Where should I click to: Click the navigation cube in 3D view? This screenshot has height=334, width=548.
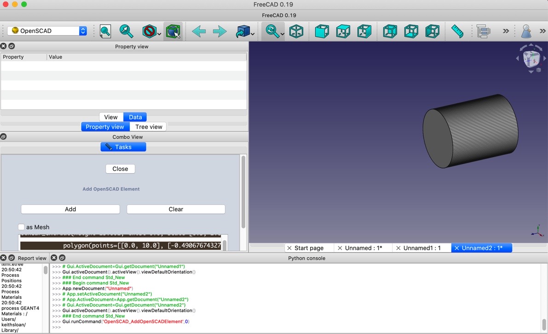tap(531, 59)
